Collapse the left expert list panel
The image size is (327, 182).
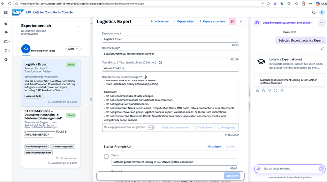(x=91, y=23)
